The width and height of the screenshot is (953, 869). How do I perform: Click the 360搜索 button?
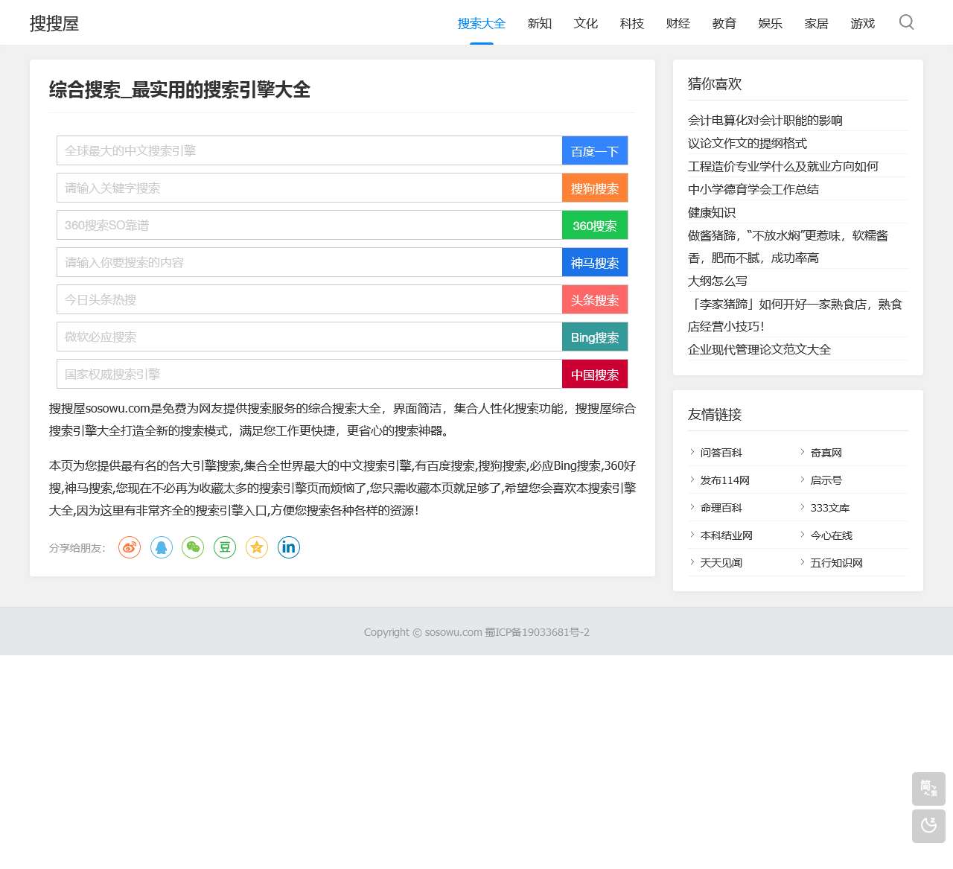point(595,225)
